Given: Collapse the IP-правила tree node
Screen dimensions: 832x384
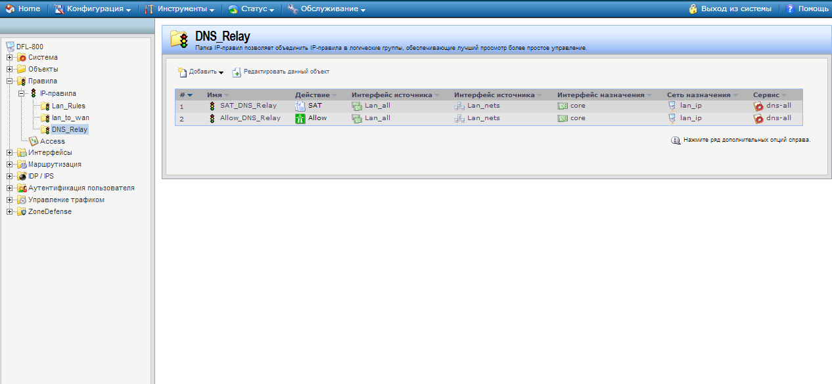Looking at the screenshot, I should [x=22, y=94].
